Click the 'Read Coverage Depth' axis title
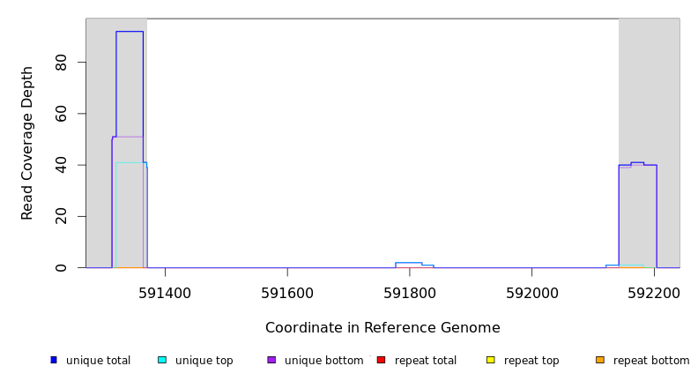The image size is (698, 381). tap(28, 143)
